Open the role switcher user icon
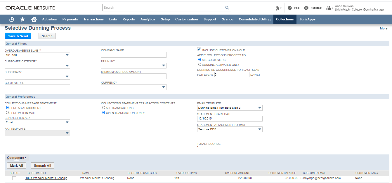The image size is (392, 183). tap(330, 8)
